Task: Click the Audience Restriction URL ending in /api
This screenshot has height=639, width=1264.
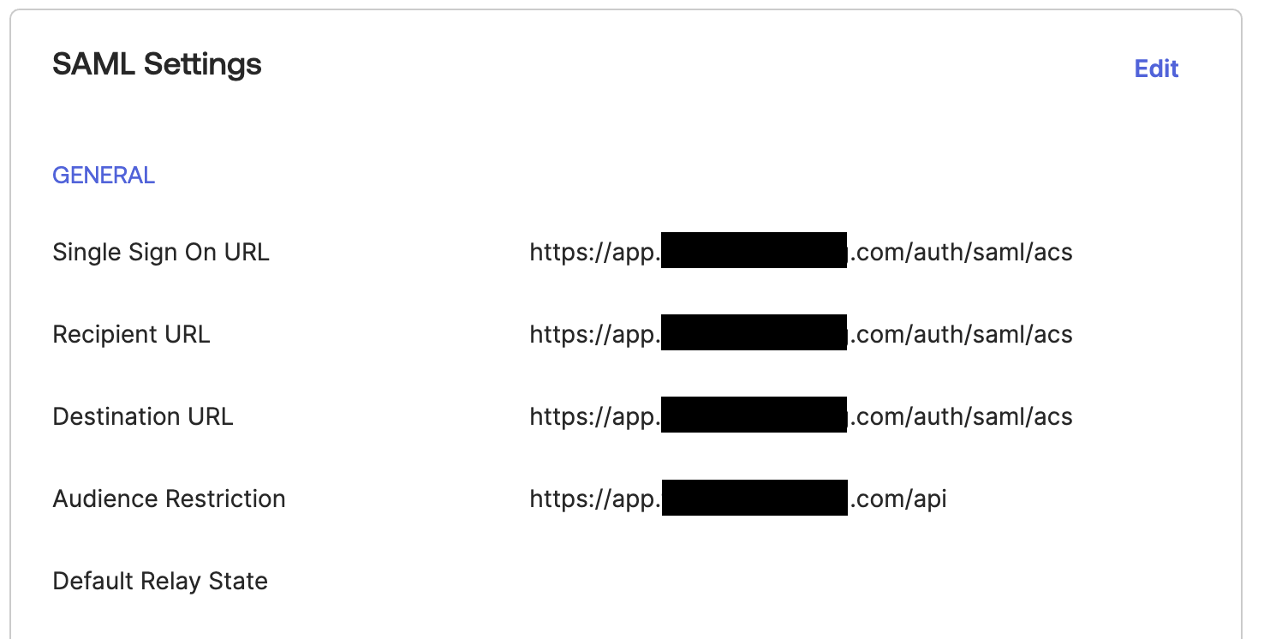Action: point(738,499)
